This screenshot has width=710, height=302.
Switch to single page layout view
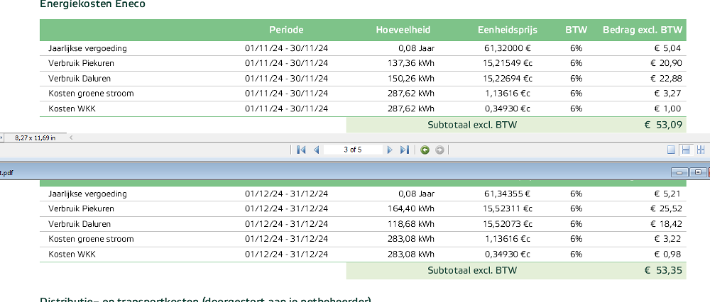point(671,150)
